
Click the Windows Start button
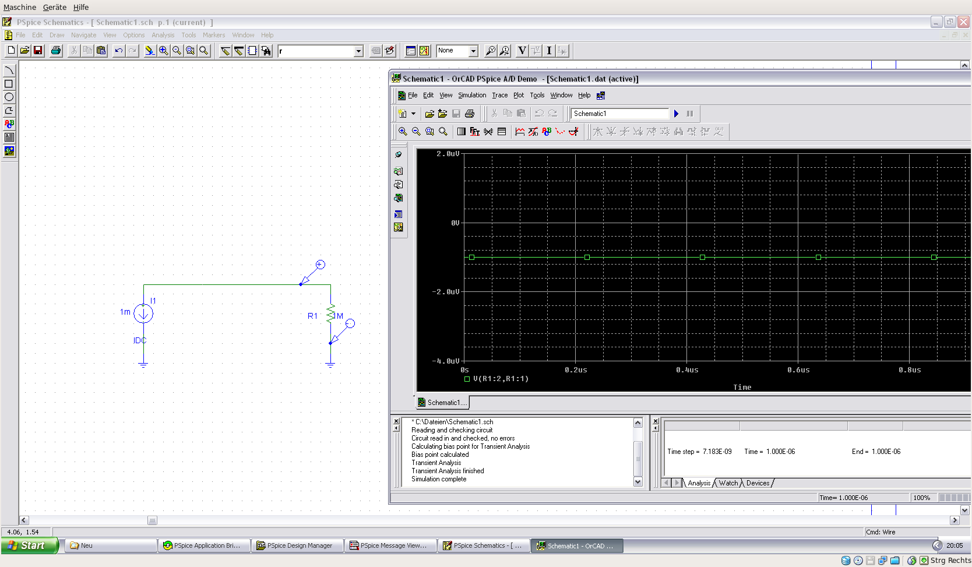pos(29,545)
